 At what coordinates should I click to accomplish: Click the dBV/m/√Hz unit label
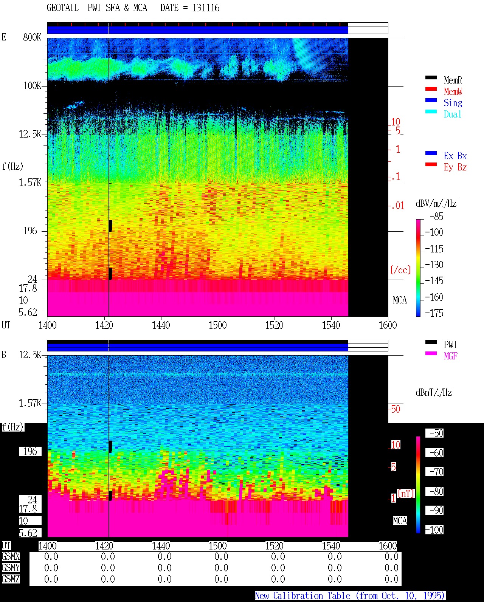point(436,203)
